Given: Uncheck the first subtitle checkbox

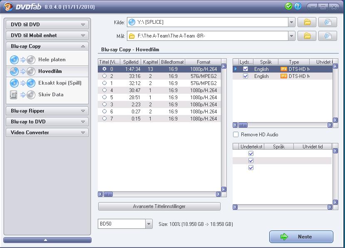Looking at the screenshot, I should (251, 153).
